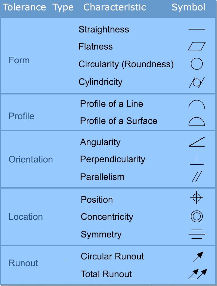Select the Symbol column header
This screenshot has height=286, width=217.
click(189, 7)
